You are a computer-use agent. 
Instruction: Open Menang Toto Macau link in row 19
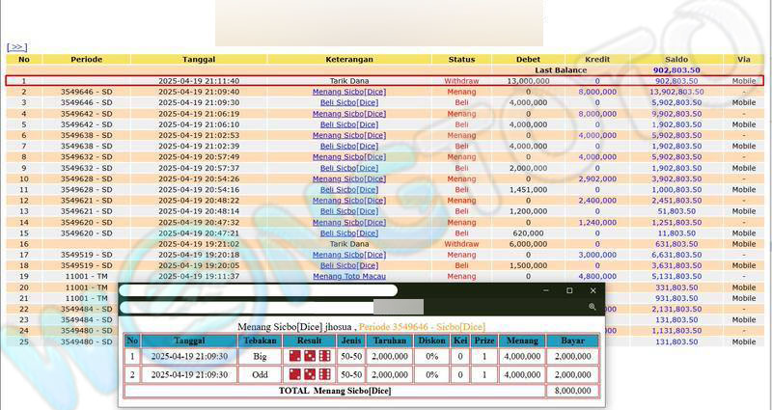click(348, 276)
